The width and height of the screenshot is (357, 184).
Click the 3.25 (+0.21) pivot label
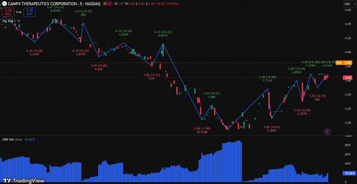(x=212, y=93)
